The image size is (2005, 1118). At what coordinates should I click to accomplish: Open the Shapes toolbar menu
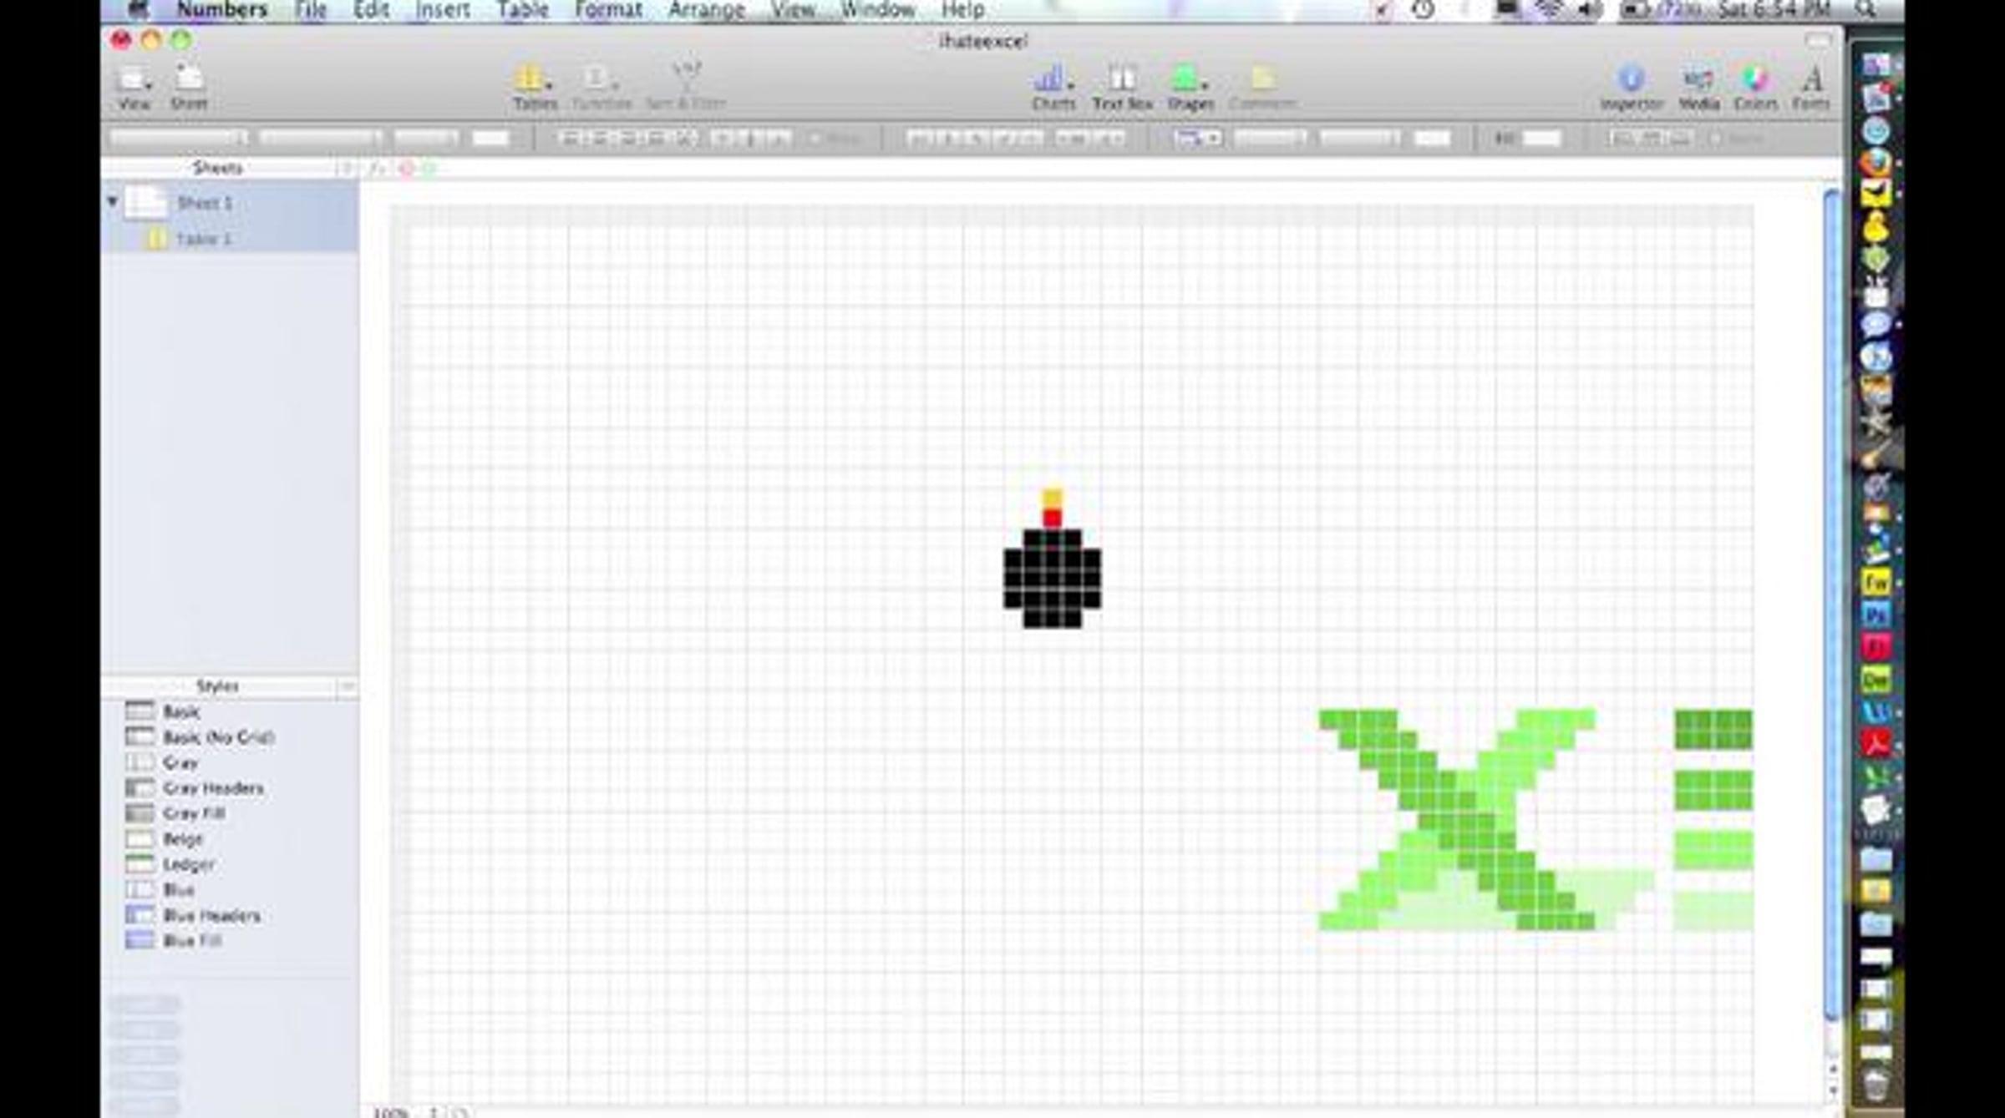(1190, 87)
